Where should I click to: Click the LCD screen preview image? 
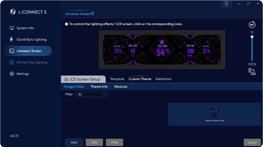[162, 50]
